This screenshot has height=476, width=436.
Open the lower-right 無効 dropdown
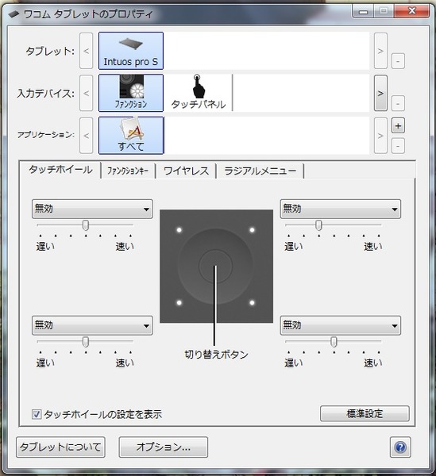340,325
